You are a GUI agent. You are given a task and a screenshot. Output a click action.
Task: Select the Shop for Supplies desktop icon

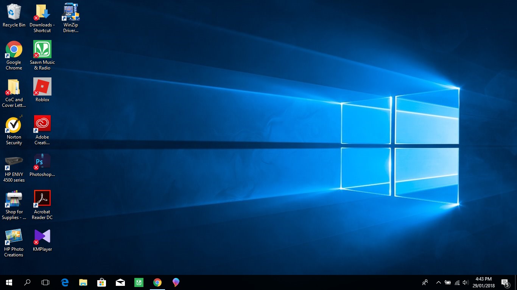(14, 205)
